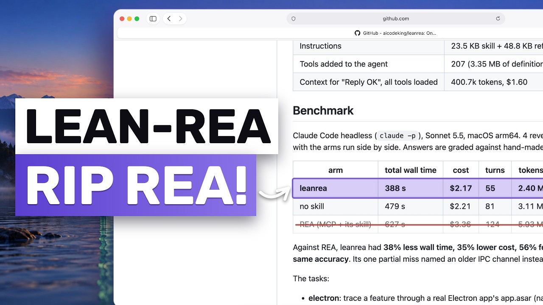Click the "388 s" wall time cell
543x305 pixels.
click(x=411, y=188)
